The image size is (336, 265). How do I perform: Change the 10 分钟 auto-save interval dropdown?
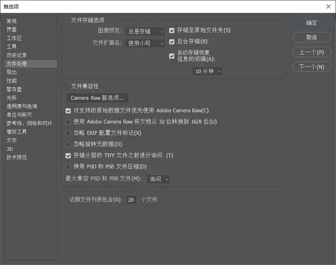(207, 71)
